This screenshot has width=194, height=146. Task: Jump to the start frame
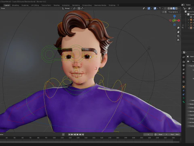click(69, 135)
